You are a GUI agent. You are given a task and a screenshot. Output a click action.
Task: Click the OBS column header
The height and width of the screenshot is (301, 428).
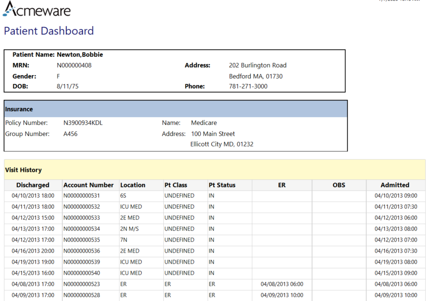click(339, 185)
